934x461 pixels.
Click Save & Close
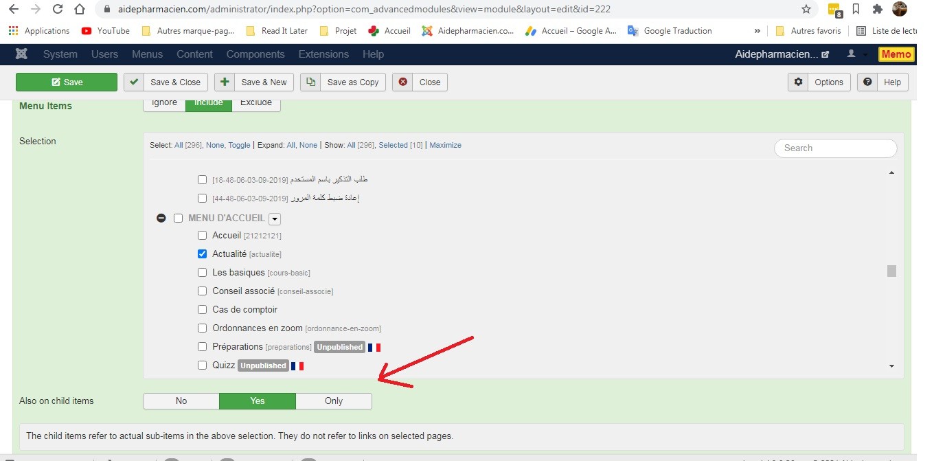pos(166,82)
